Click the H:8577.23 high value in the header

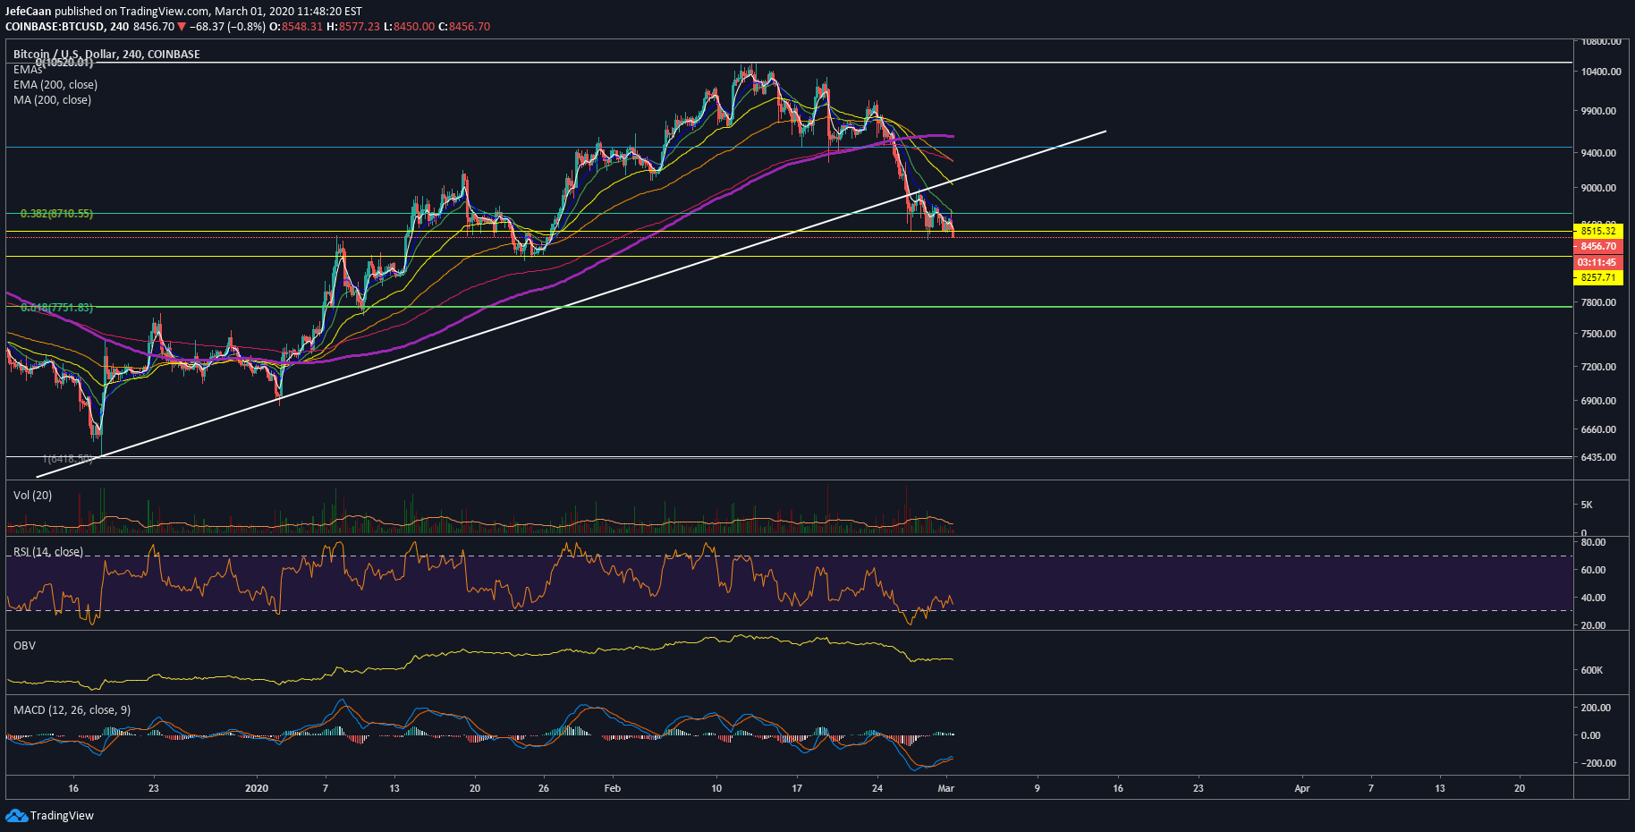(x=353, y=27)
